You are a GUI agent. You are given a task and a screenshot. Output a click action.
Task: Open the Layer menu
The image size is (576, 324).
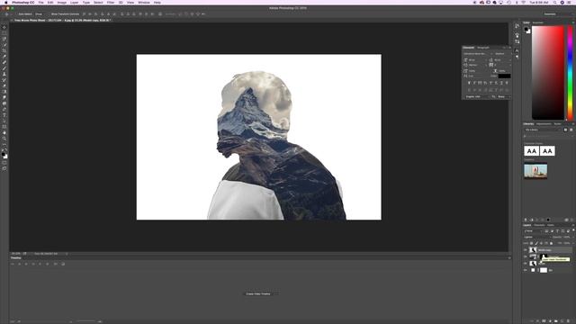[74, 3]
